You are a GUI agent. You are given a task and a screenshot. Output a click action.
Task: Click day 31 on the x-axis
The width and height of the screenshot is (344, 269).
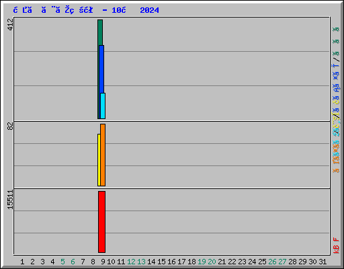coord(322,262)
